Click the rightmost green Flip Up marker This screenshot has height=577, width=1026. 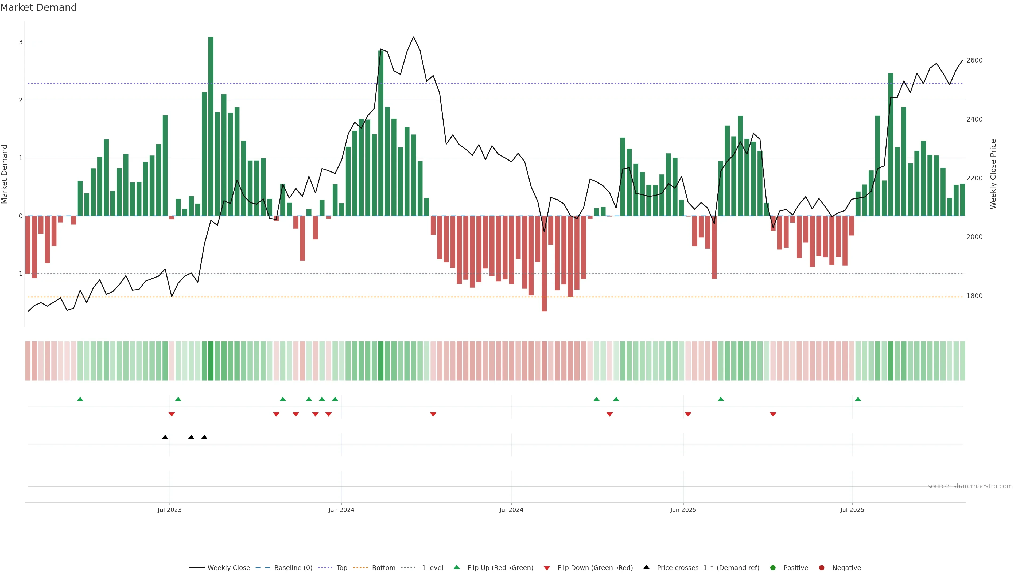(858, 399)
